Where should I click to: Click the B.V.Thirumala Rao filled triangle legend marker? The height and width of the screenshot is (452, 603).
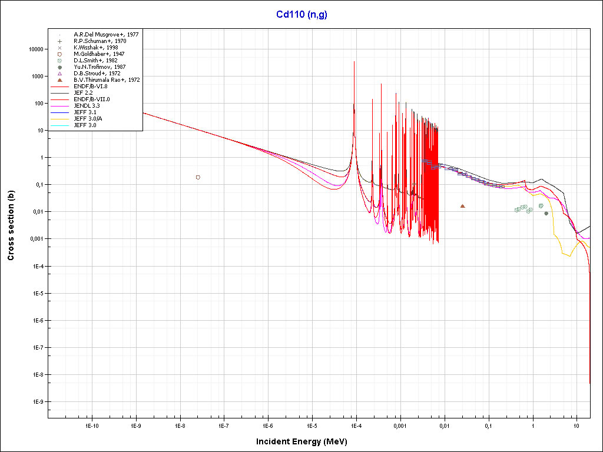coord(60,79)
